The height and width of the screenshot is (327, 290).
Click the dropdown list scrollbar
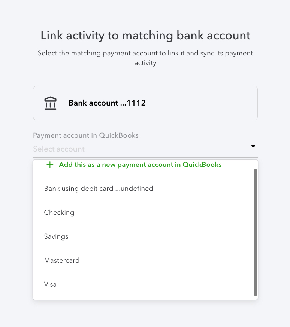(256, 230)
